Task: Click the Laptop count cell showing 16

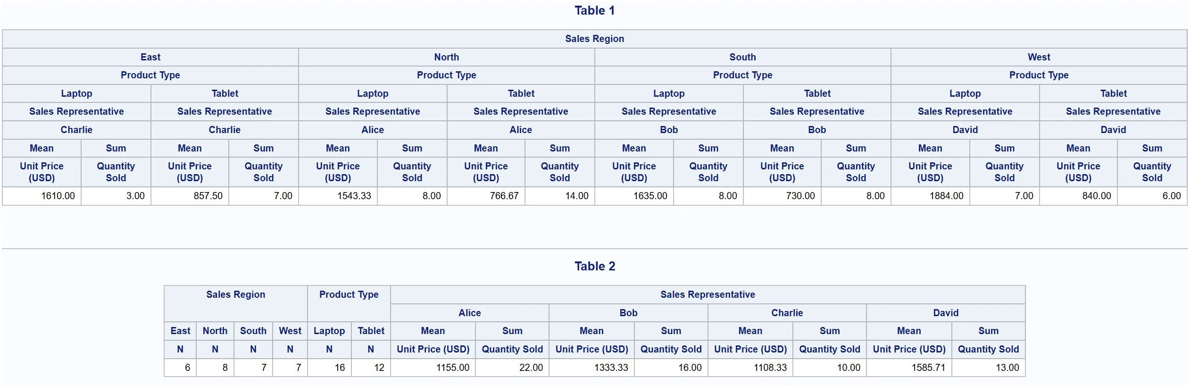Action: coord(329,368)
